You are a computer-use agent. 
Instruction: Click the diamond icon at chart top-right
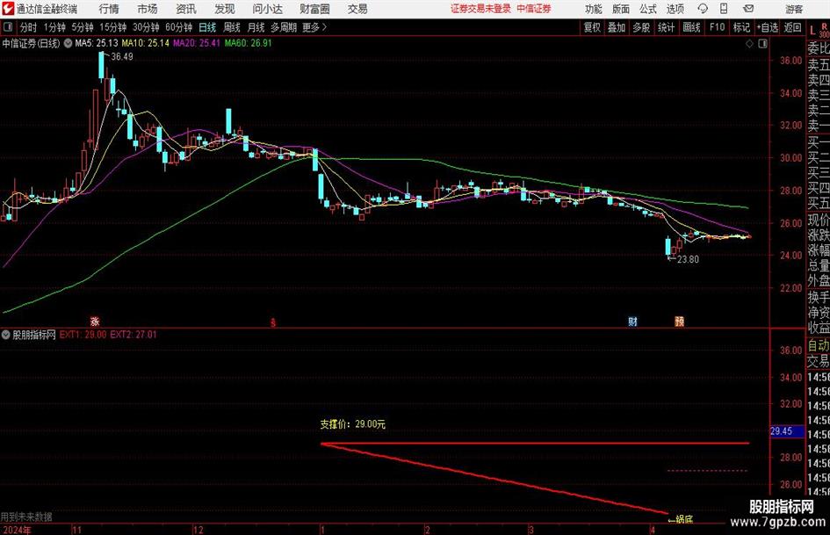coord(749,43)
